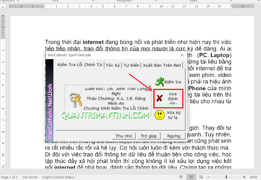Open the Xuất Bản Trên Net tab
This screenshot has height=180, width=261.
coord(162,65)
